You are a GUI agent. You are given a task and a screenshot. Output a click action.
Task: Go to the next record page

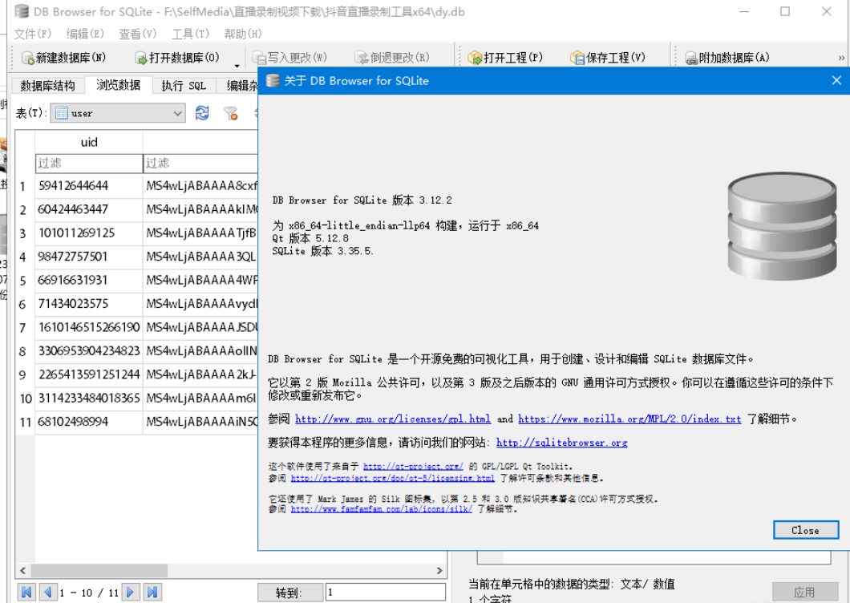tap(131, 592)
